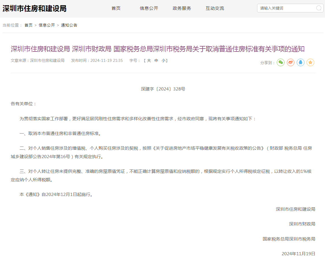Go to 通知公告 in the breadcrumb
Image resolution: width=325 pixels, height=259 pixels.
[x=69, y=25]
